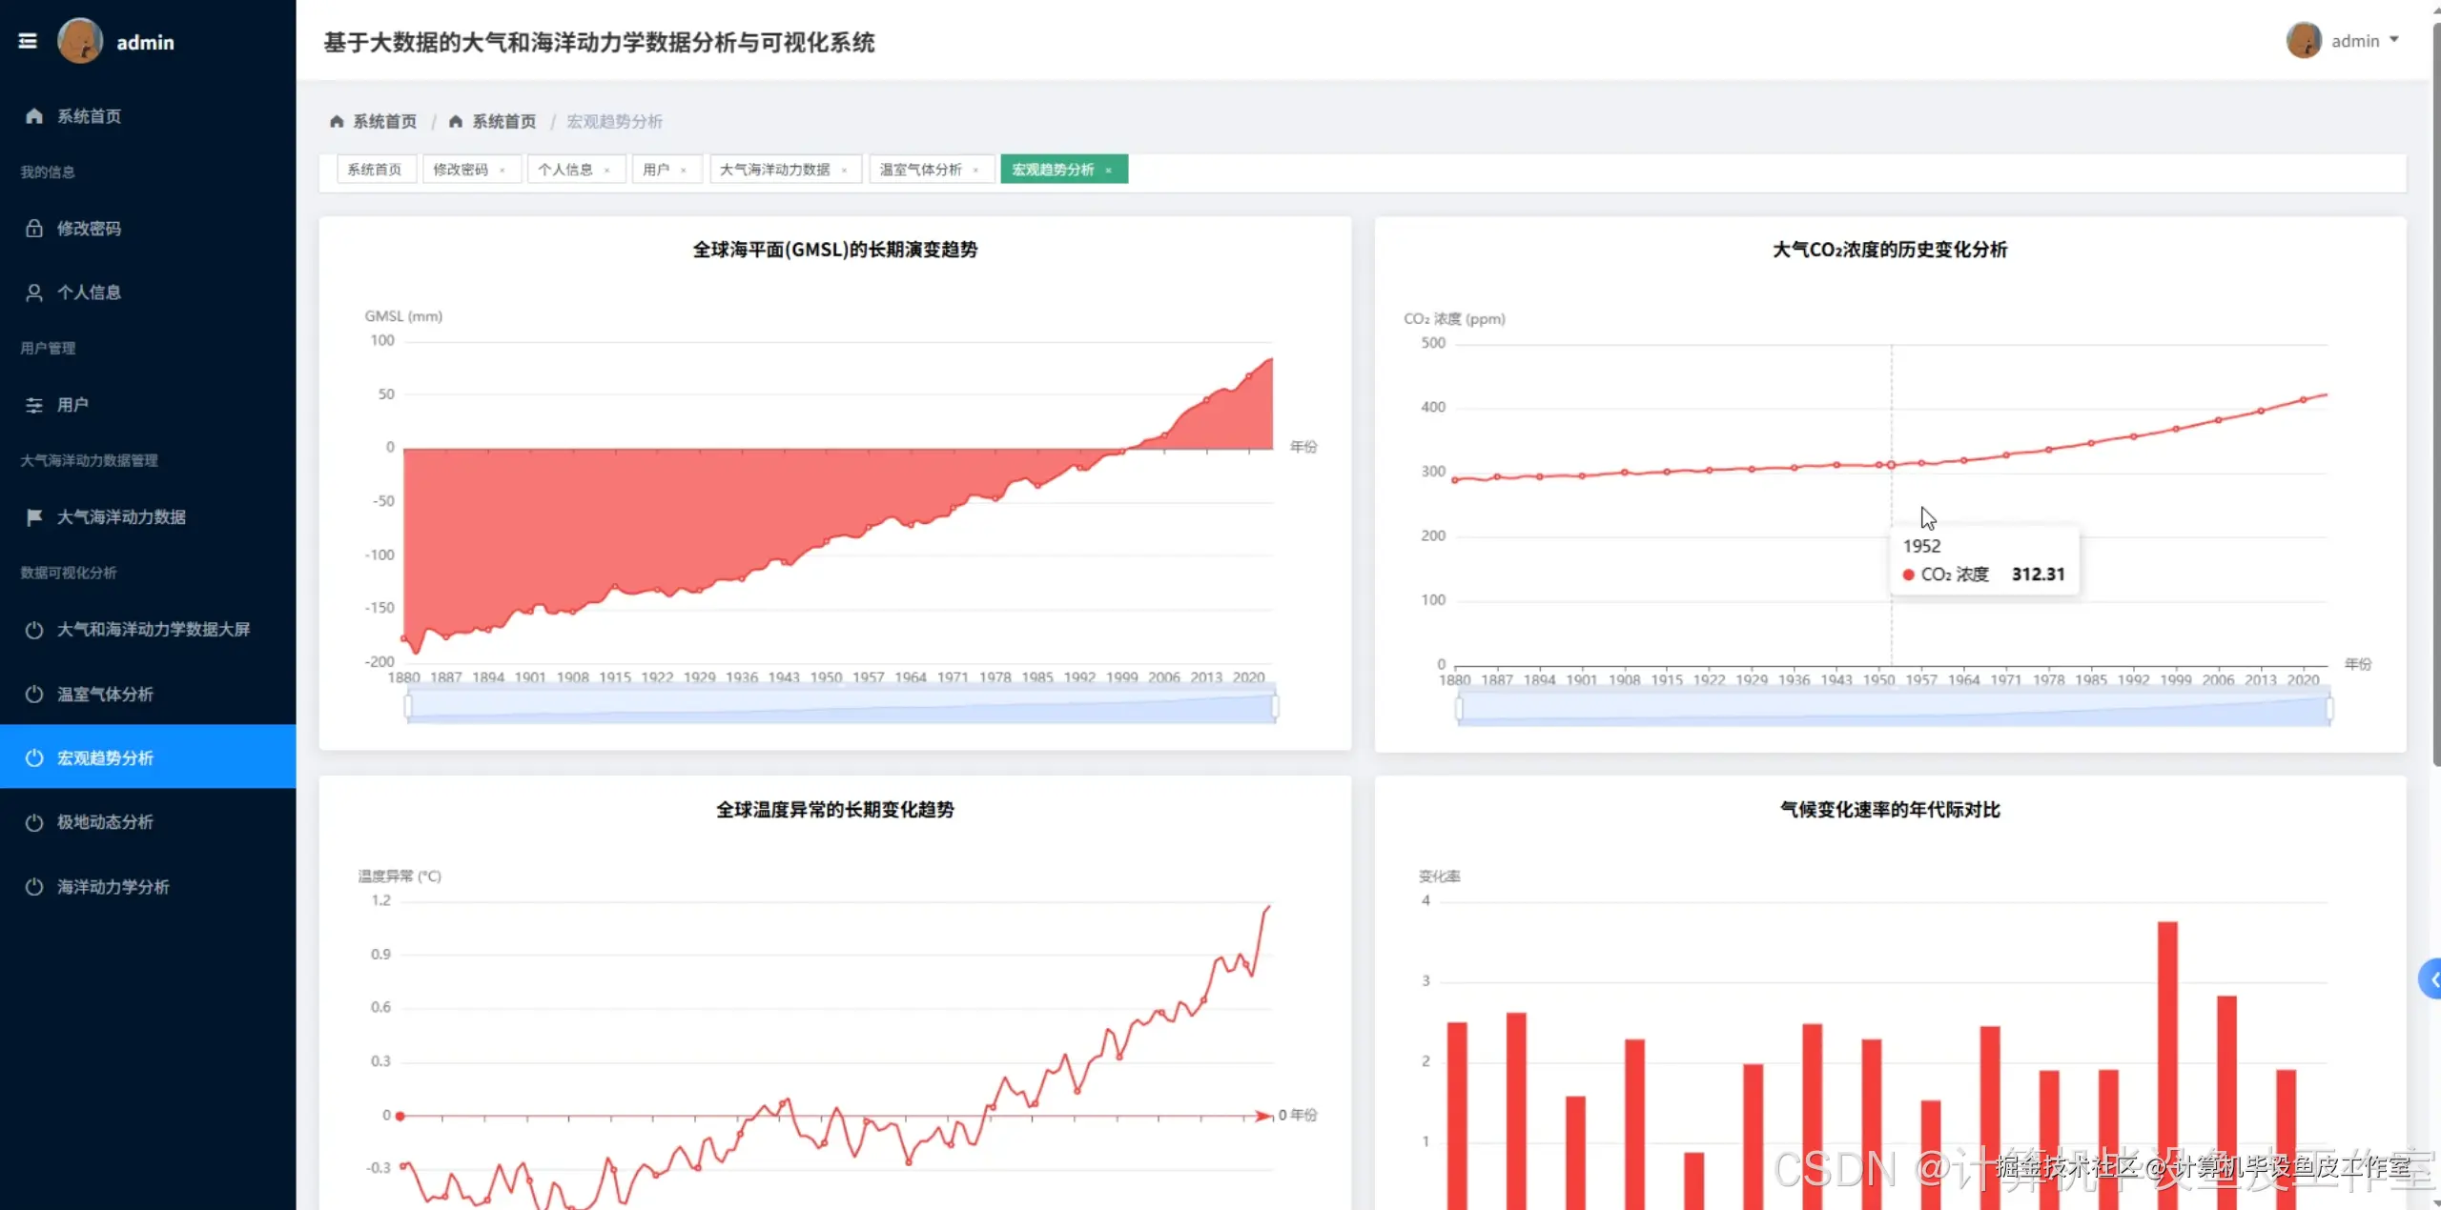
Task: Click the lock icon for 修改密码
Action: (34, 229)
